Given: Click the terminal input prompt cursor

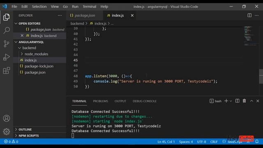Looking at the screenshot, I should click(x=73, y=135).
